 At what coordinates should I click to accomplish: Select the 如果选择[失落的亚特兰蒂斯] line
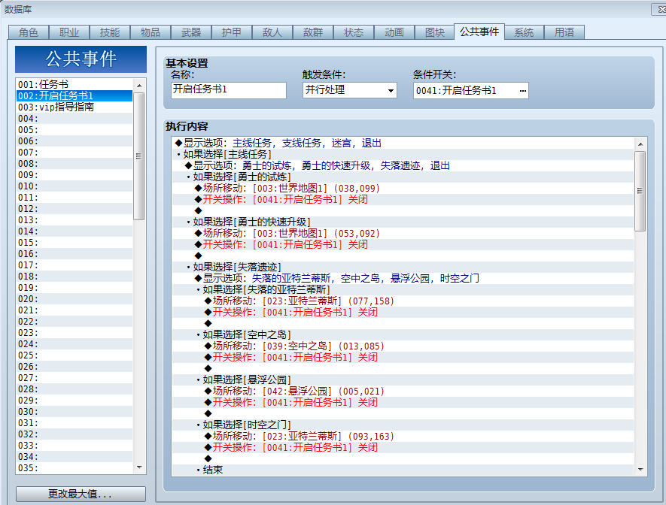403,289
